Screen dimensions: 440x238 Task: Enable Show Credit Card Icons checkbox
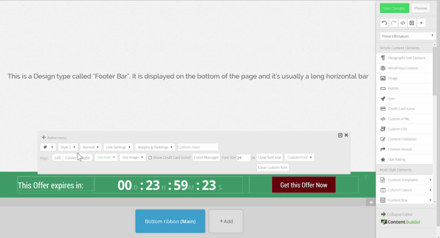(150, 158)
